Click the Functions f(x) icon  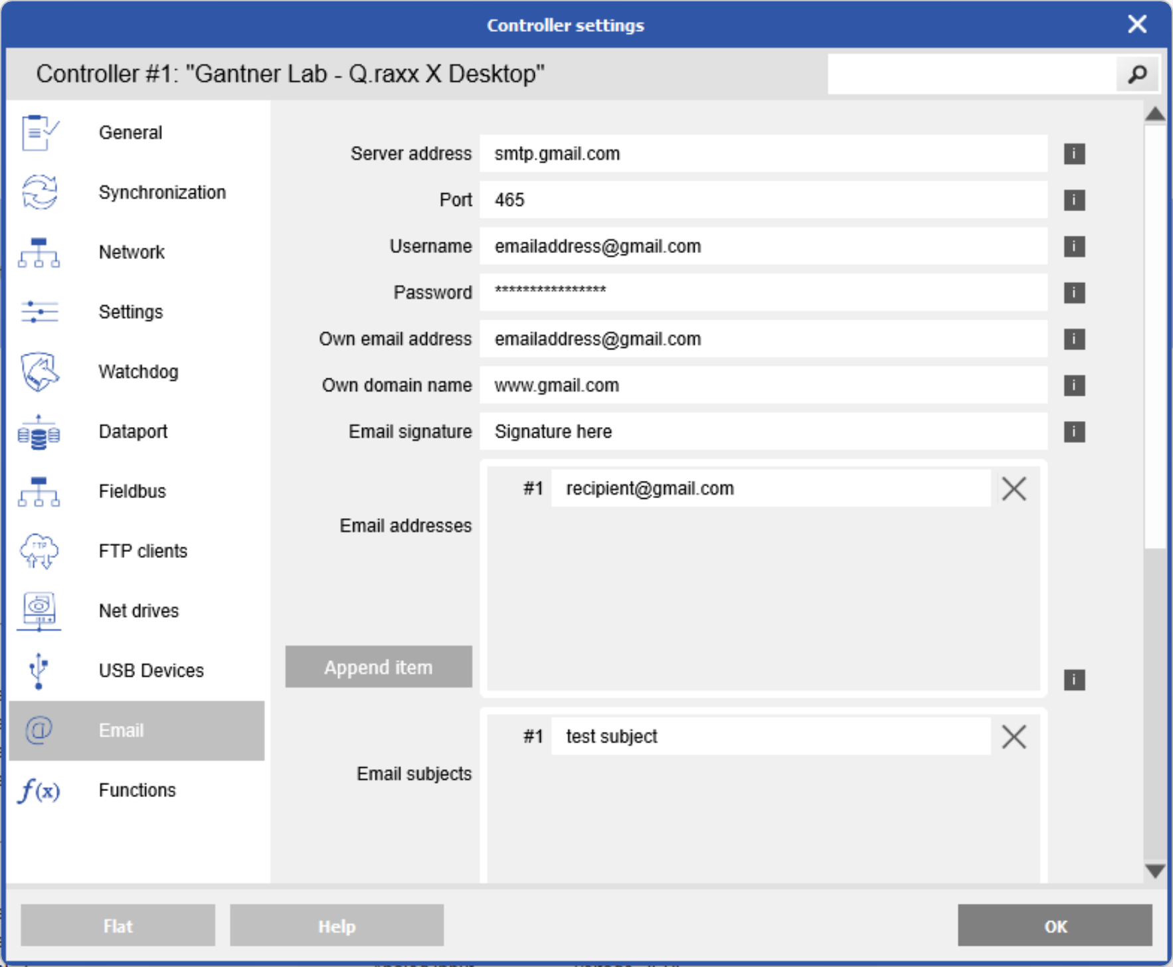point(39,790)
